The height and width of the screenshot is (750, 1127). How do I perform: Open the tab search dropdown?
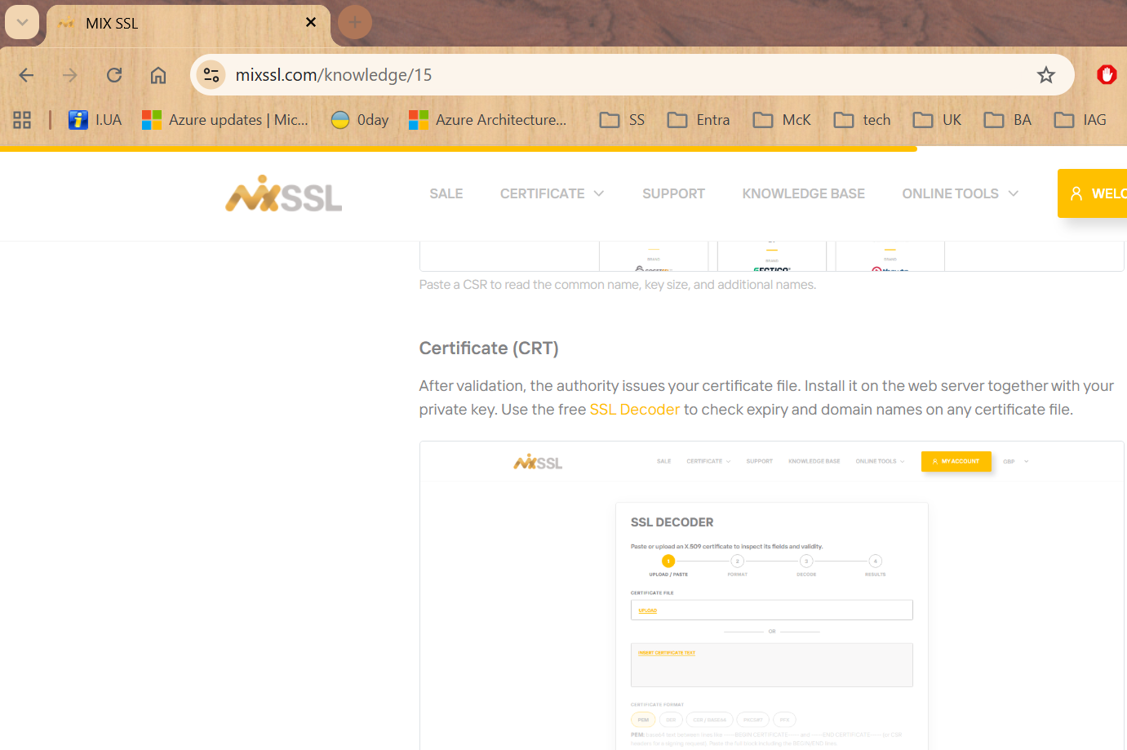pos(22,22)
